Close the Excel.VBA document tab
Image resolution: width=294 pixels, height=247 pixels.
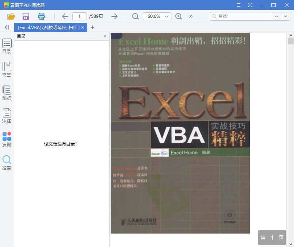(x=83, y=27)
